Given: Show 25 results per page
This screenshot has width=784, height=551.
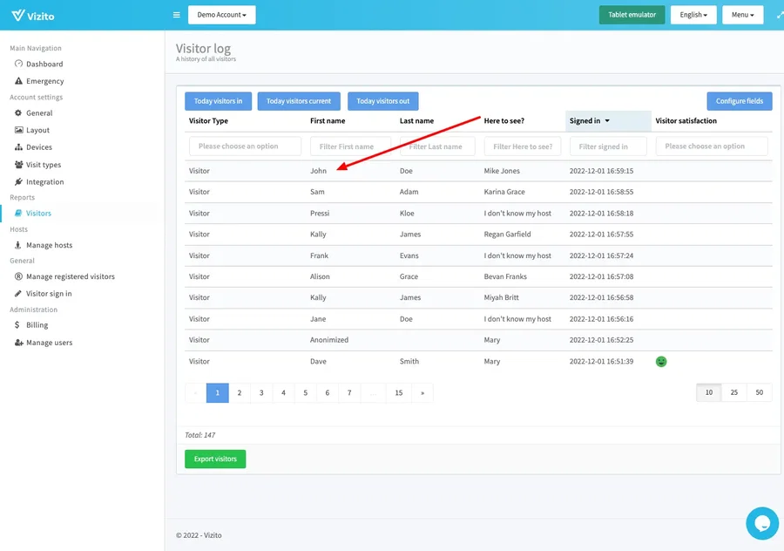Looking at the screenshot, I should tap(734, 393).
